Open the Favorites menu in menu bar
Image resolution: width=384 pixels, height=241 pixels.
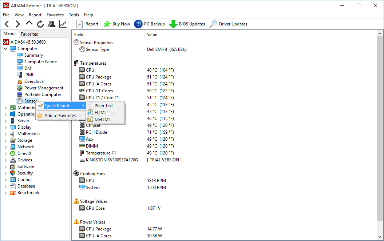[x=55, y=15]
